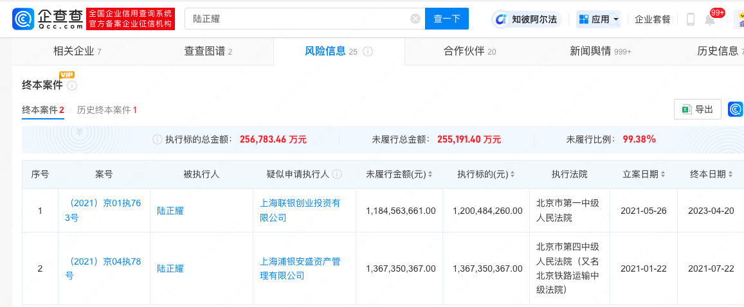Click the notification bell icon
This screenshot has height=307, width=744.
[x=710, y=19]
